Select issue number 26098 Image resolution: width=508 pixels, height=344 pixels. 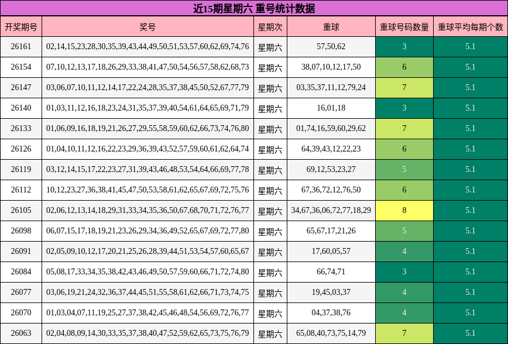click(21, 231)
